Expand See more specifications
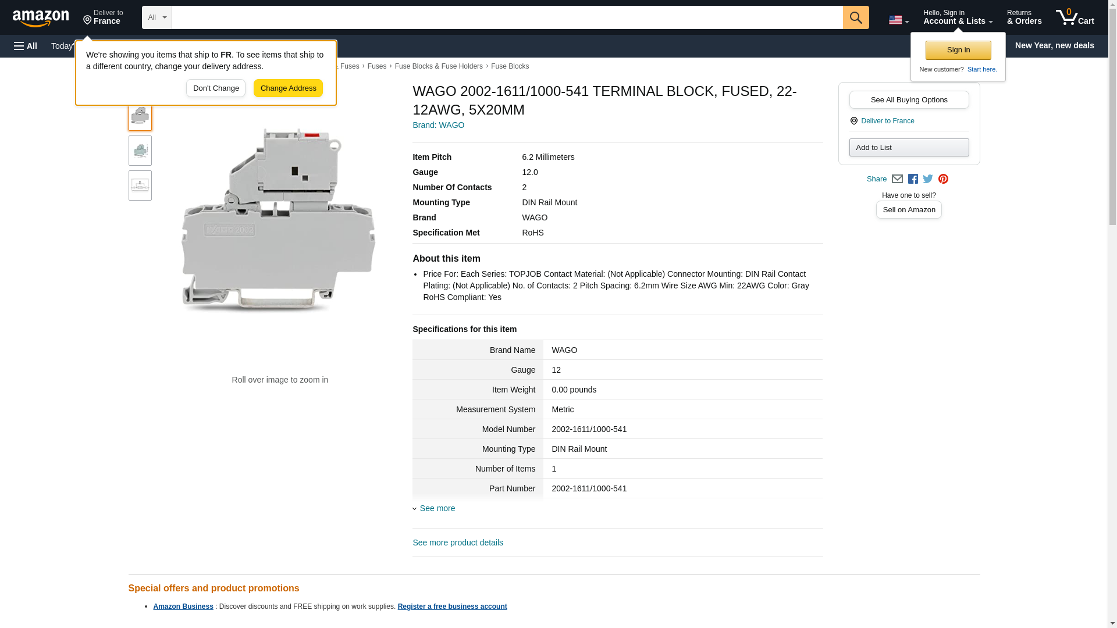Screen dimensions: 1117x628 (x=437, y=508)
